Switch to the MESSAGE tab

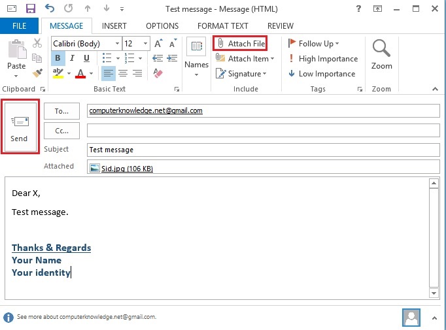pos(66,26)
